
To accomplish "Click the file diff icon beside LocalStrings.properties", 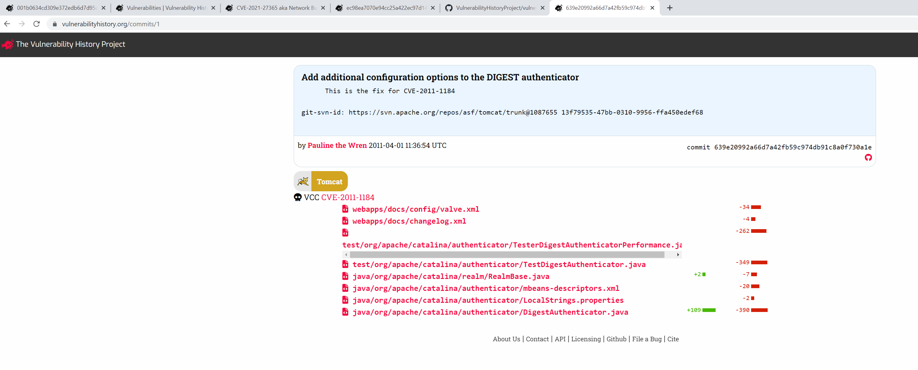I will [345, 300].
